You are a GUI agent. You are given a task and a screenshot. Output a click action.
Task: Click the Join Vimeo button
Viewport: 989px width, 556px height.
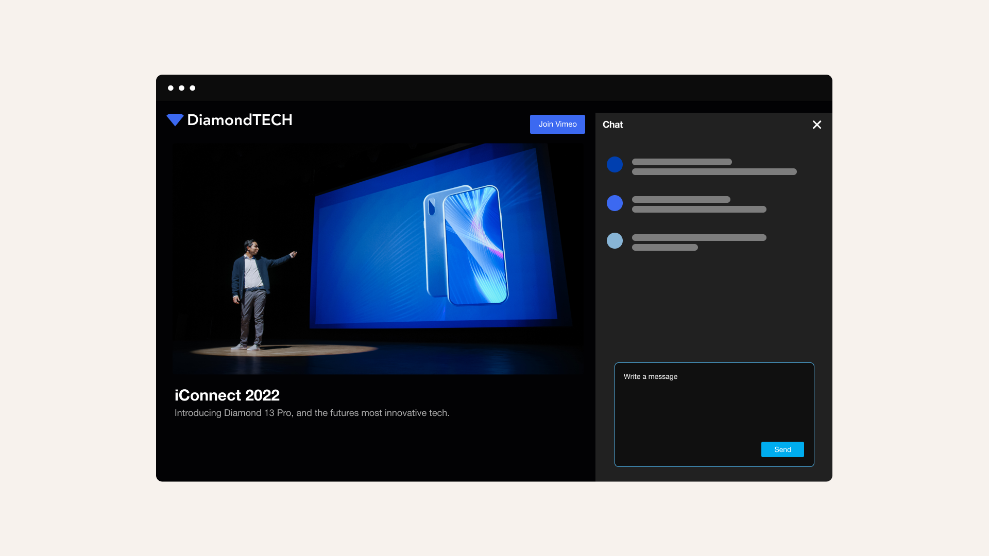(557, 124)
